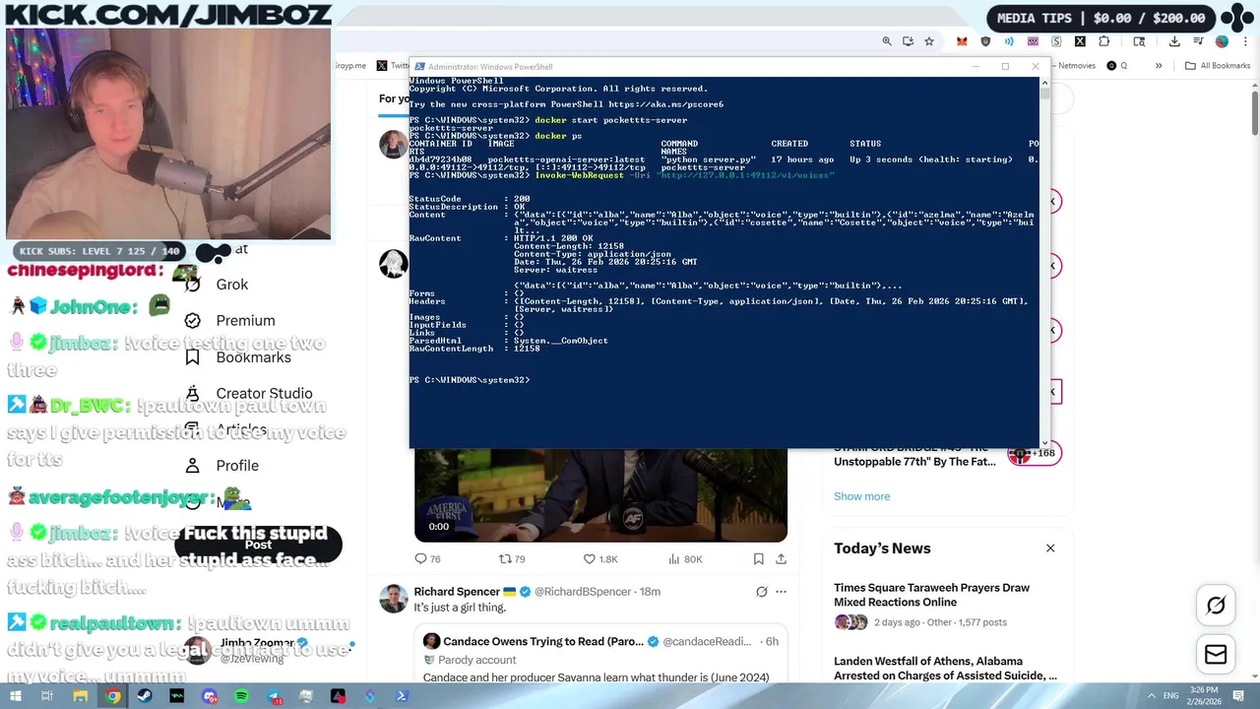Open the Chrome Downloads icon

(1174, 41)
